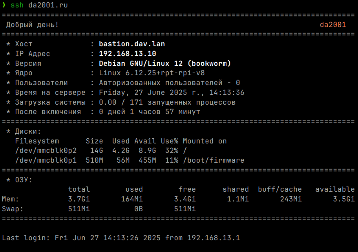The image size is (358, 252).
Task: Click the Диски section heading
Action: pyautogui.click(x=28, y=131)
